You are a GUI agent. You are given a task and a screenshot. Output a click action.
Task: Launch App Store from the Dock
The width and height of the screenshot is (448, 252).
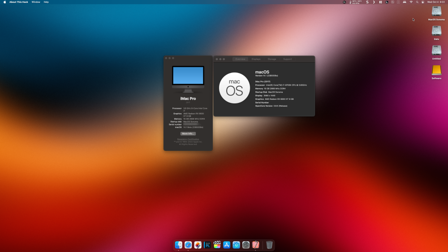click(227, 245)
